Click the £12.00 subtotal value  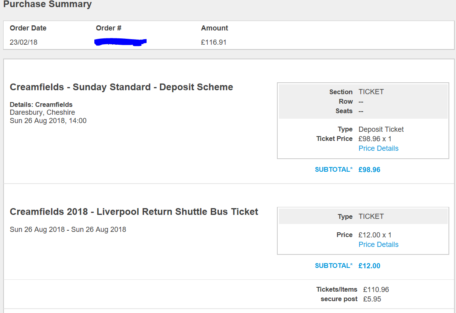click(369, 266)
